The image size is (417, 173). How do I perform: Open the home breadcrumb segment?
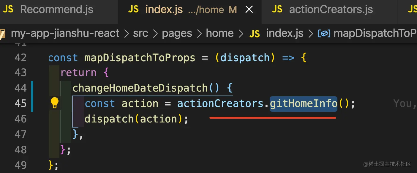220,33
